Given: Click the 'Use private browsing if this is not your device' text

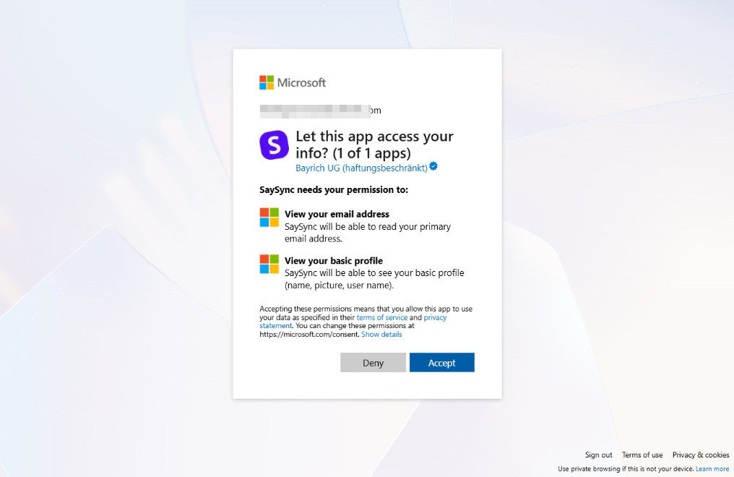Looking at the screenshot, I should pos(626,469).
